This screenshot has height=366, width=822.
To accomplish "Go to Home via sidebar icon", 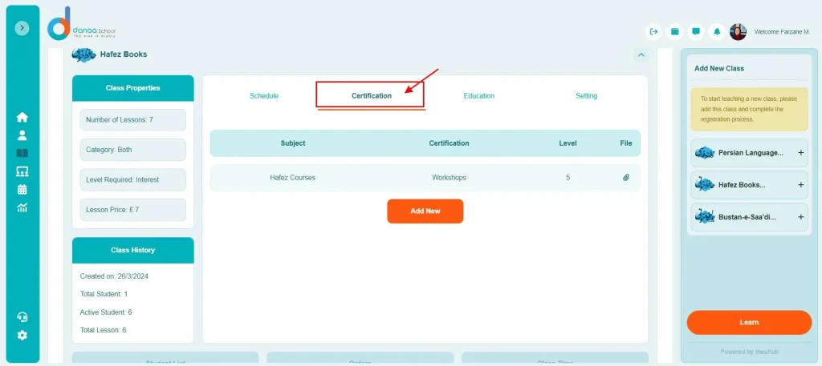I will [22, 117].
